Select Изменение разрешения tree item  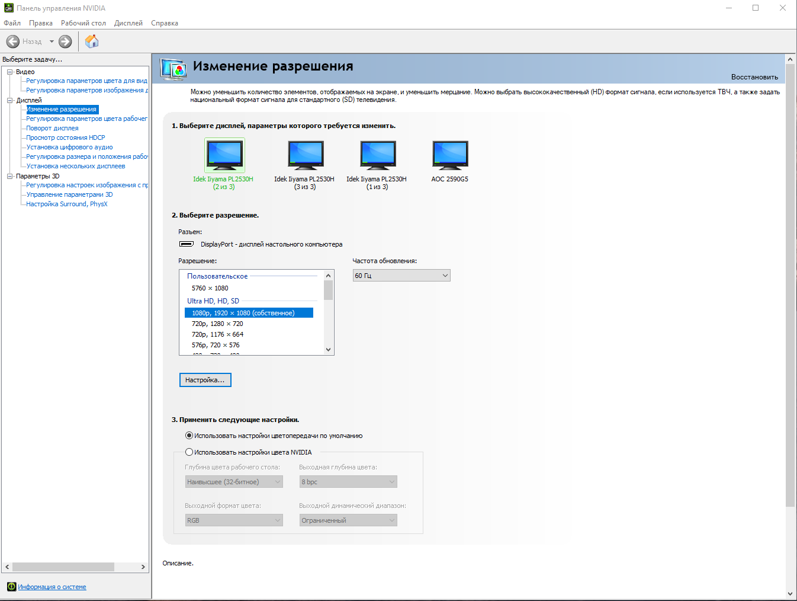tap(62, 109)
